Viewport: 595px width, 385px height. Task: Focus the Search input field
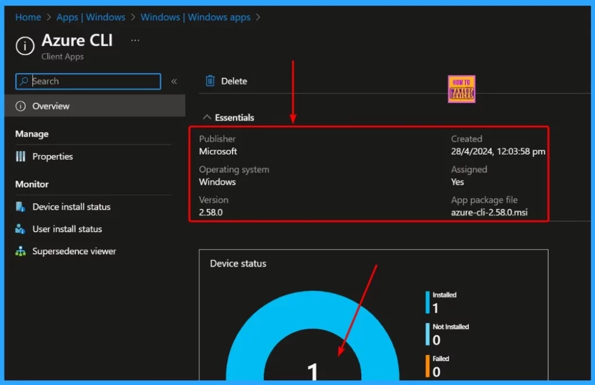(88, 81)
